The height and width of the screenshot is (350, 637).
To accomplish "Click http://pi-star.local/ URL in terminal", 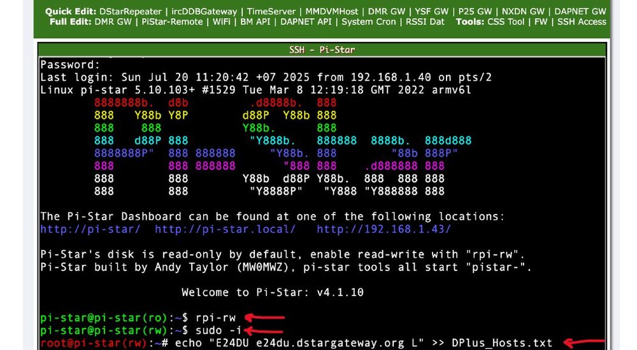I will 225,229.
